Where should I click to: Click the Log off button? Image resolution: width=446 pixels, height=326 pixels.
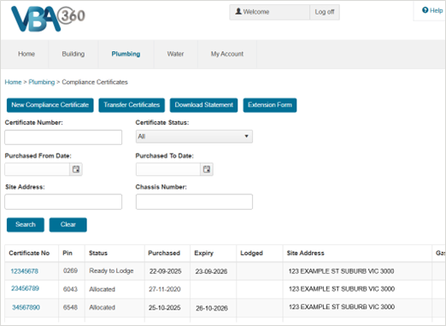(x=325, y=12)
